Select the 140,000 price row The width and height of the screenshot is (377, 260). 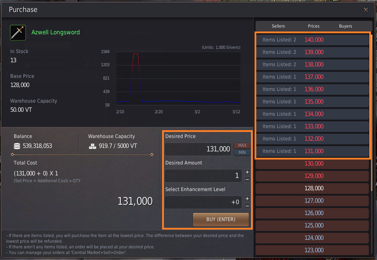coord(312,40)
